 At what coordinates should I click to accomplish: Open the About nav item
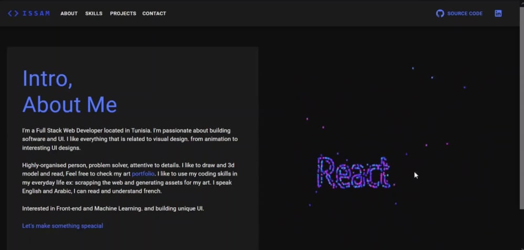click(69, 13)
